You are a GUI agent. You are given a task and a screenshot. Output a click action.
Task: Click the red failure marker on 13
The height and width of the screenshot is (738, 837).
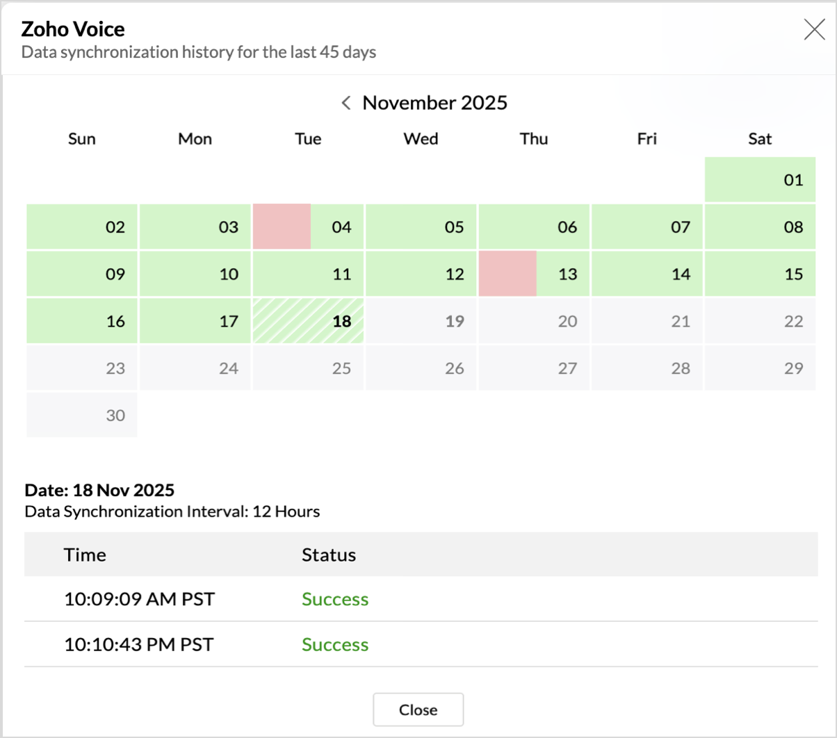click(x=507, y=274)
